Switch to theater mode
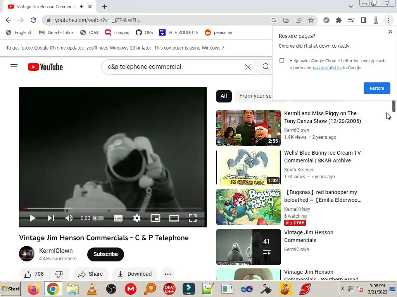 click(x=174, y=218)
